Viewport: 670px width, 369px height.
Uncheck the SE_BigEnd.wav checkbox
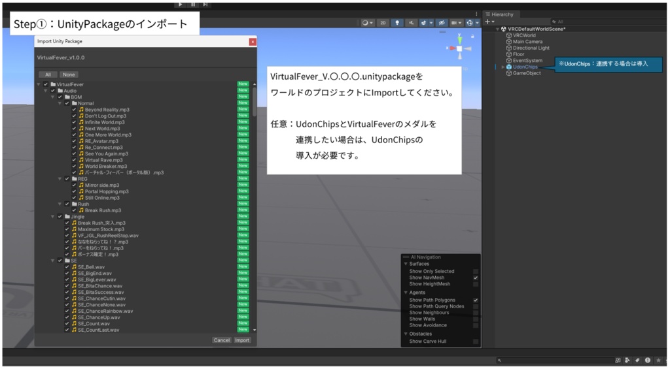coord(67,274)
